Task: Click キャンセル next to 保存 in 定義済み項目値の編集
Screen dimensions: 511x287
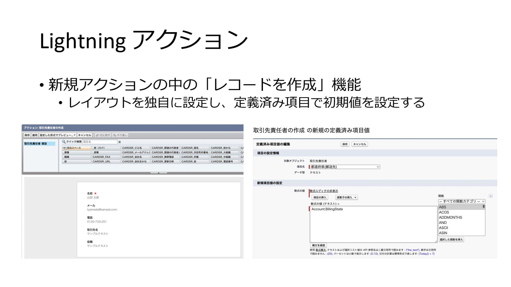Action: point(360,144)
